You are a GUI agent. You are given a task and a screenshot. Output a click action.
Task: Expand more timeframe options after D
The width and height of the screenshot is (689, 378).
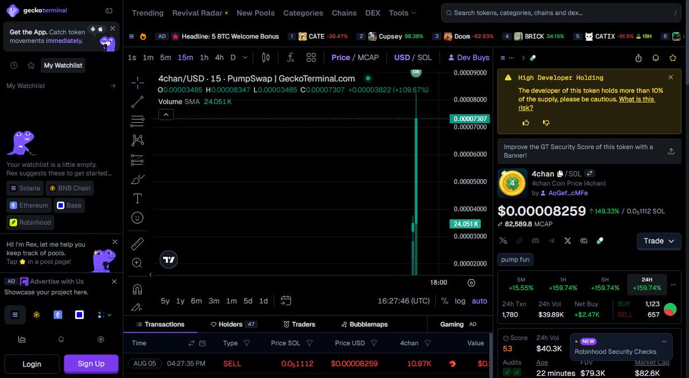tap(245, 57)
